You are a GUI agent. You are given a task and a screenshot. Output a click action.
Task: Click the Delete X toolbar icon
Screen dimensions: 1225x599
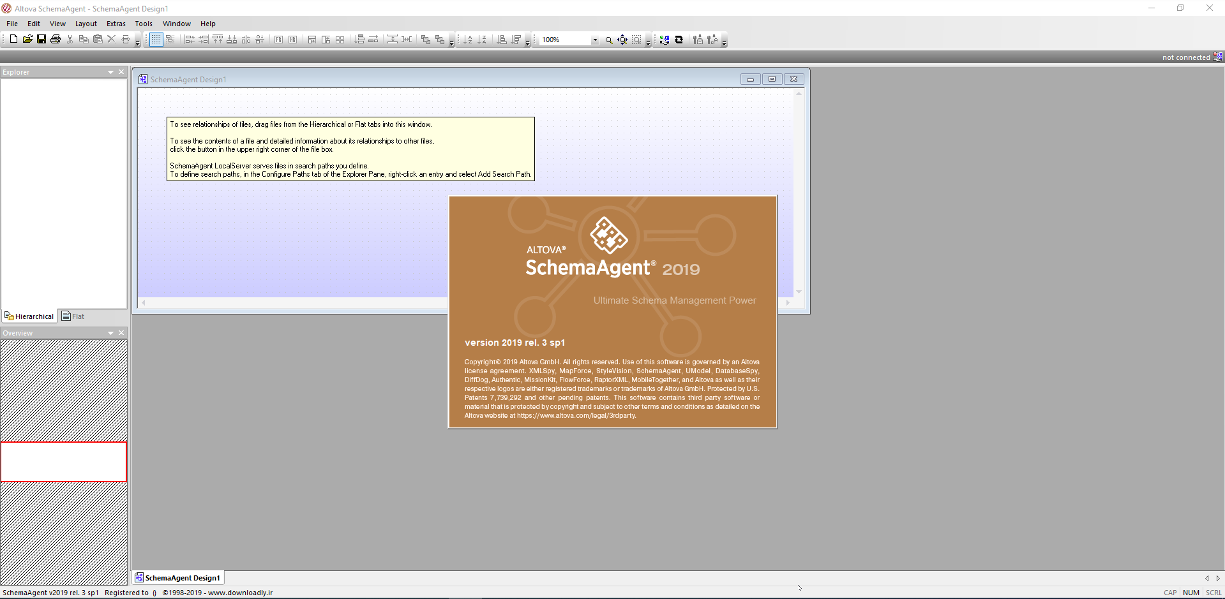point(111,40)
